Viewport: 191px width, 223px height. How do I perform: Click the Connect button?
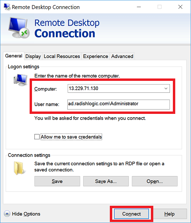click(131, 214)
